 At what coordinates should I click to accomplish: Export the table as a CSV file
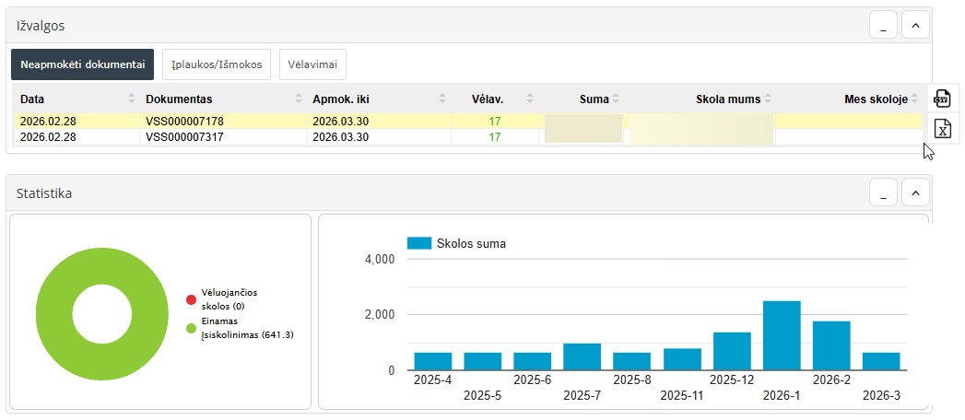click(942, 99)
